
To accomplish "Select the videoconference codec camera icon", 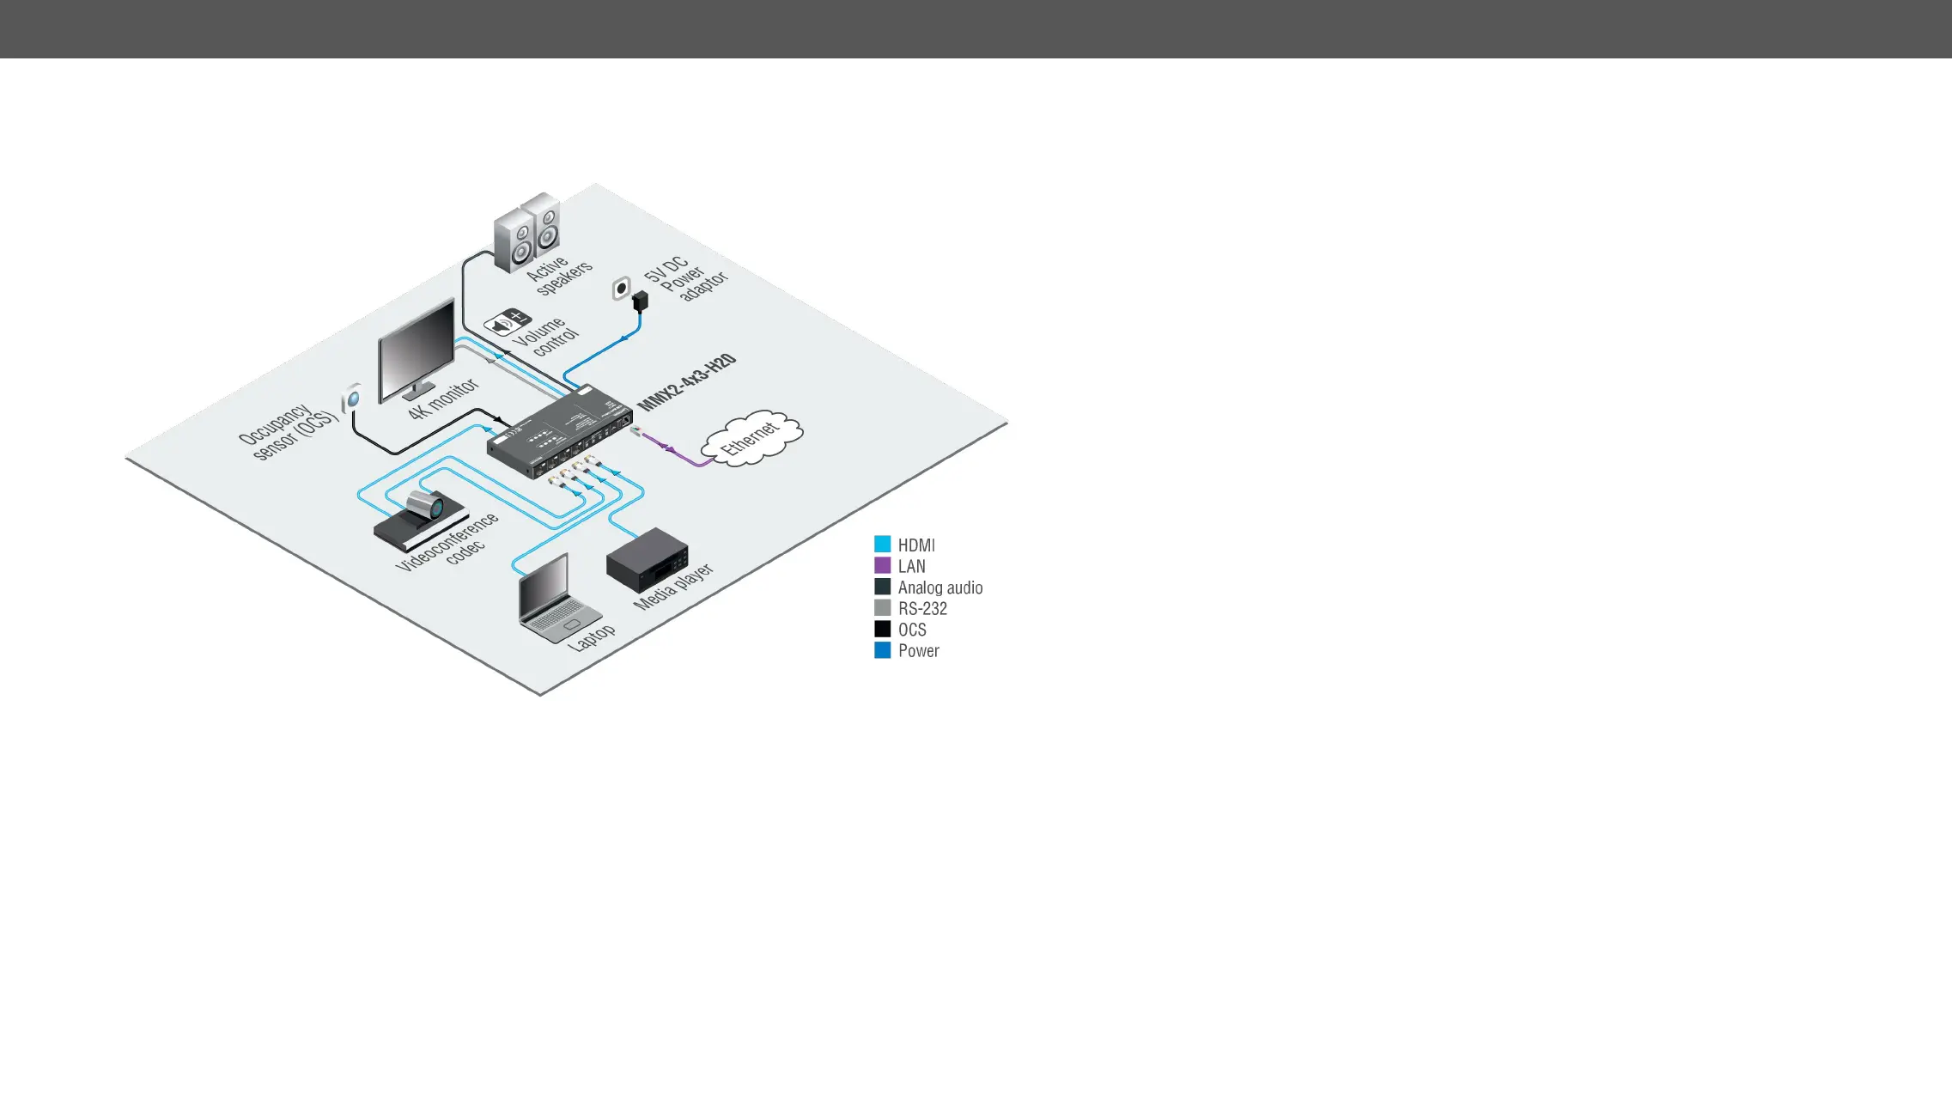I will pyautogui.click(x=421, y=521).
